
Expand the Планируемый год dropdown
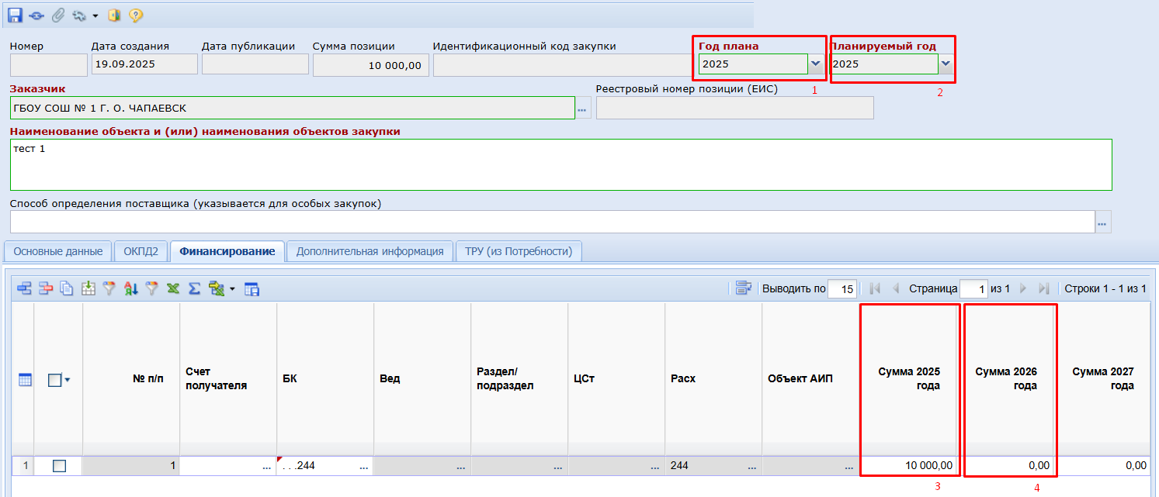pos(946,64)
